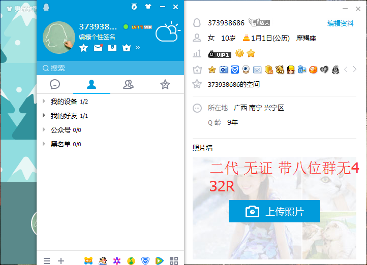Image resolution: width=367 pixels, height=265 pixels.
Task: Open the Qzone star icon under the nickname
Action: pyautogui.click(x=83, y=48)
